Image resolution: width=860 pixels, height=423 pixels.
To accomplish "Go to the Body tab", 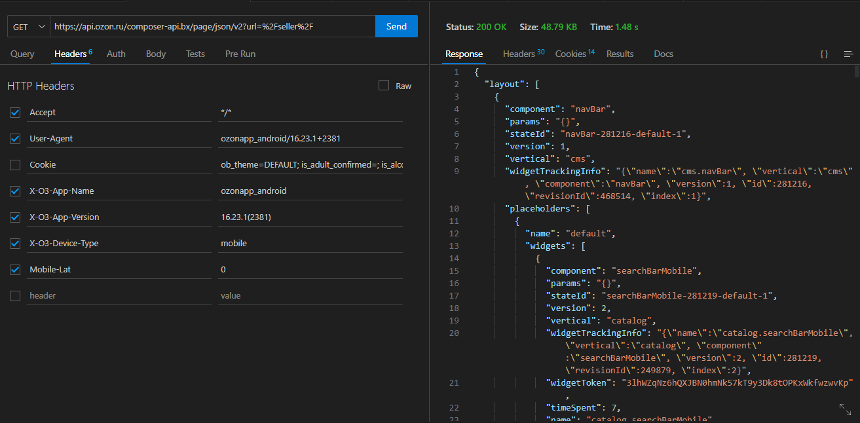I will point(156,54).
